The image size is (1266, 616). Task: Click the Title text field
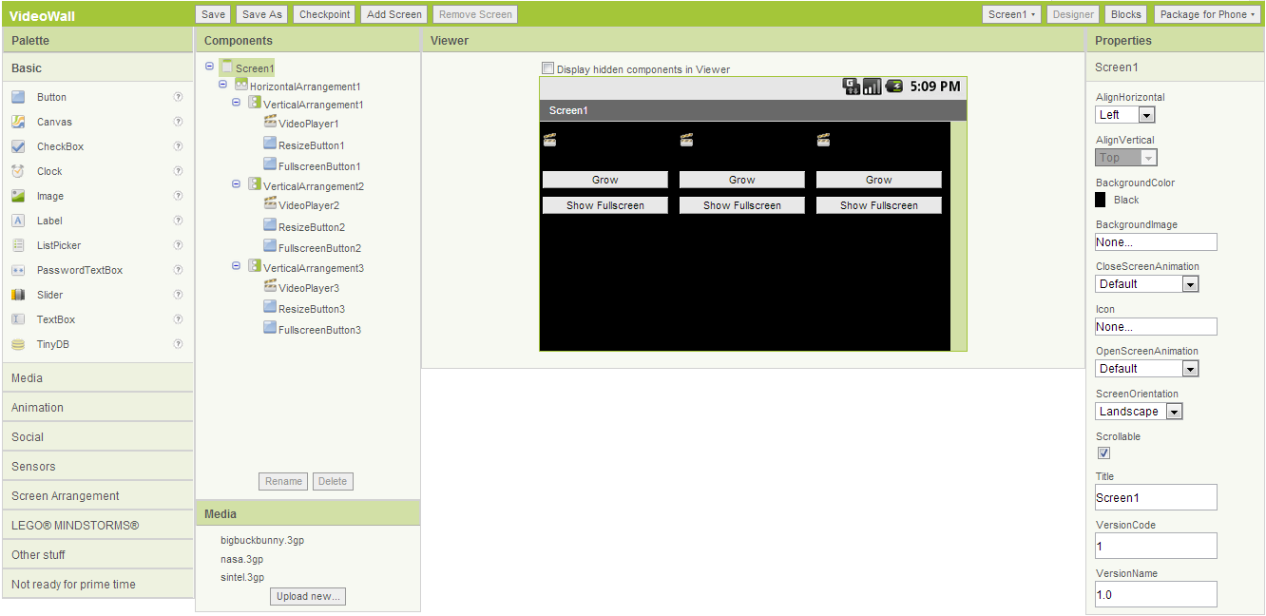tap(1157, 497)
